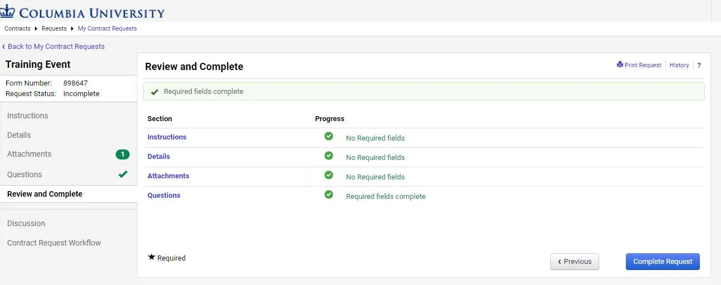Image resolution: width=721 pixels, height=285 pixels.
Task: Open help via the question mark icon
Action: coord(699,65)
